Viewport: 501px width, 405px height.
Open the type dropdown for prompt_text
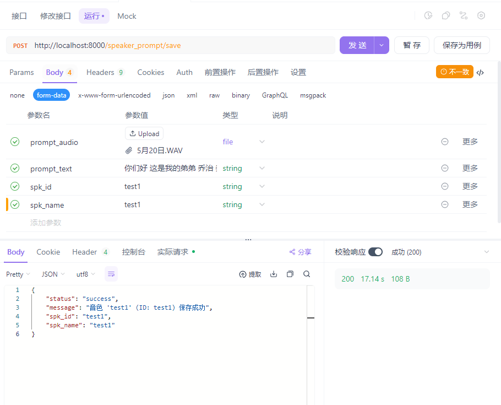262,168
